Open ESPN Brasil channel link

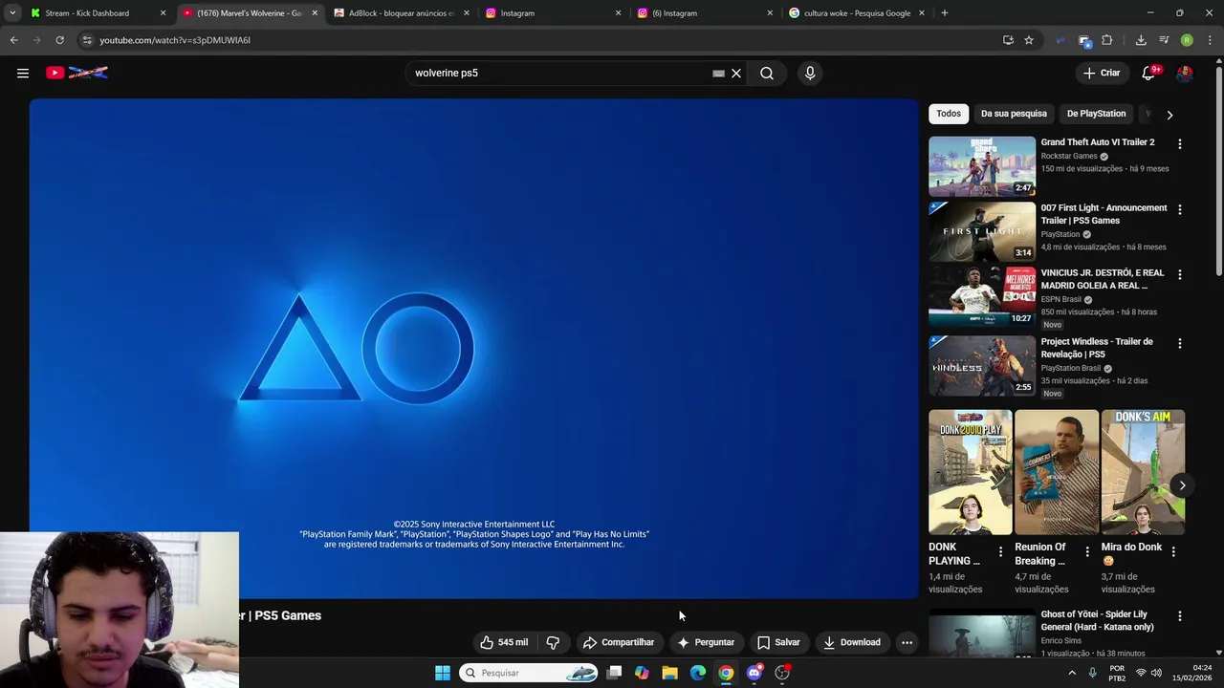pyautogui.click(x=1061, y=299)
